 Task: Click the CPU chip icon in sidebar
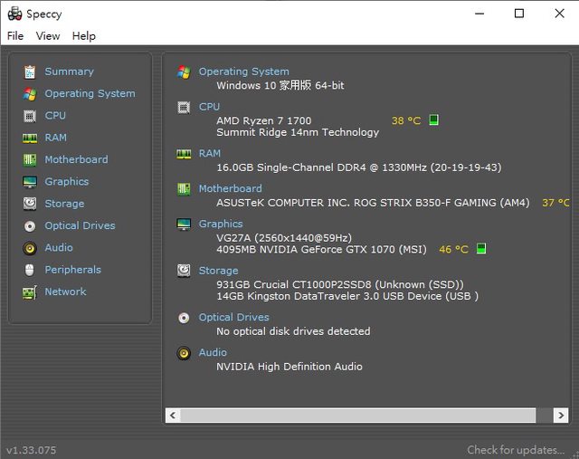pyautogui.click(x=30, y=116)
